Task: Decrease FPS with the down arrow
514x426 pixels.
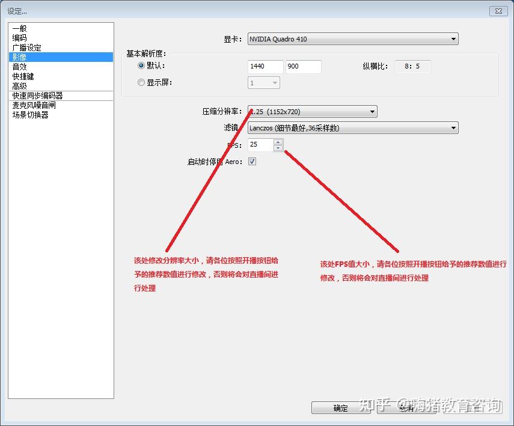Action: 278,148
